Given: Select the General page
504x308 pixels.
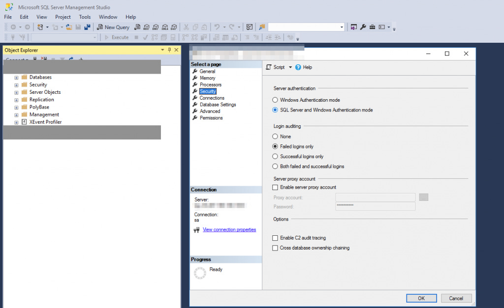Looking at the screenshot, I should [207, 71].
